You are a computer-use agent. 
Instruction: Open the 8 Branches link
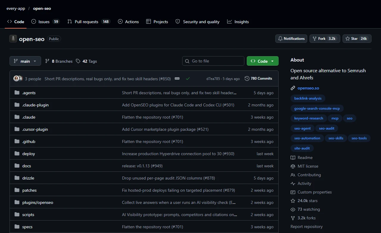tap(59, 61)
